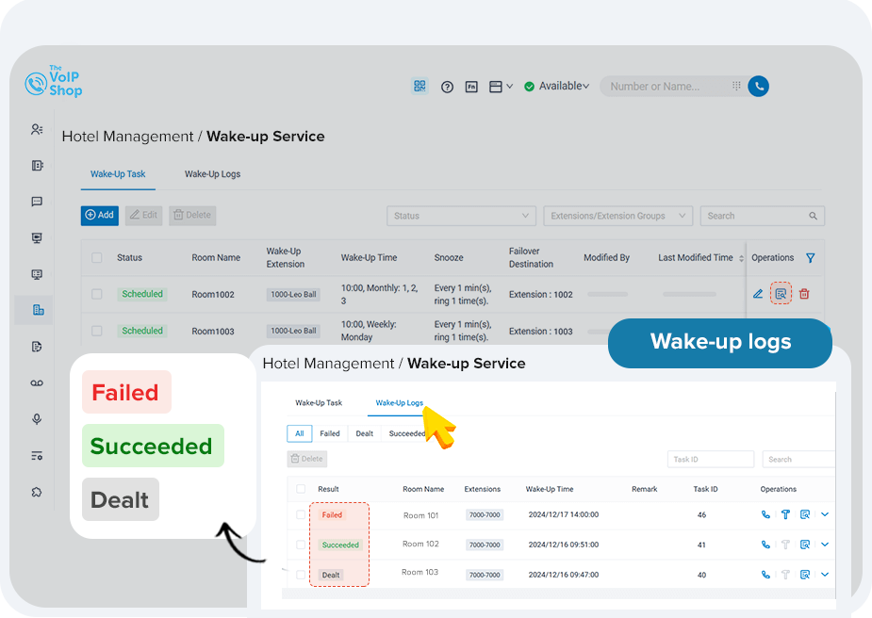
Task: Delete Room1002 task with trash icon
Action: tap(804, 294)
